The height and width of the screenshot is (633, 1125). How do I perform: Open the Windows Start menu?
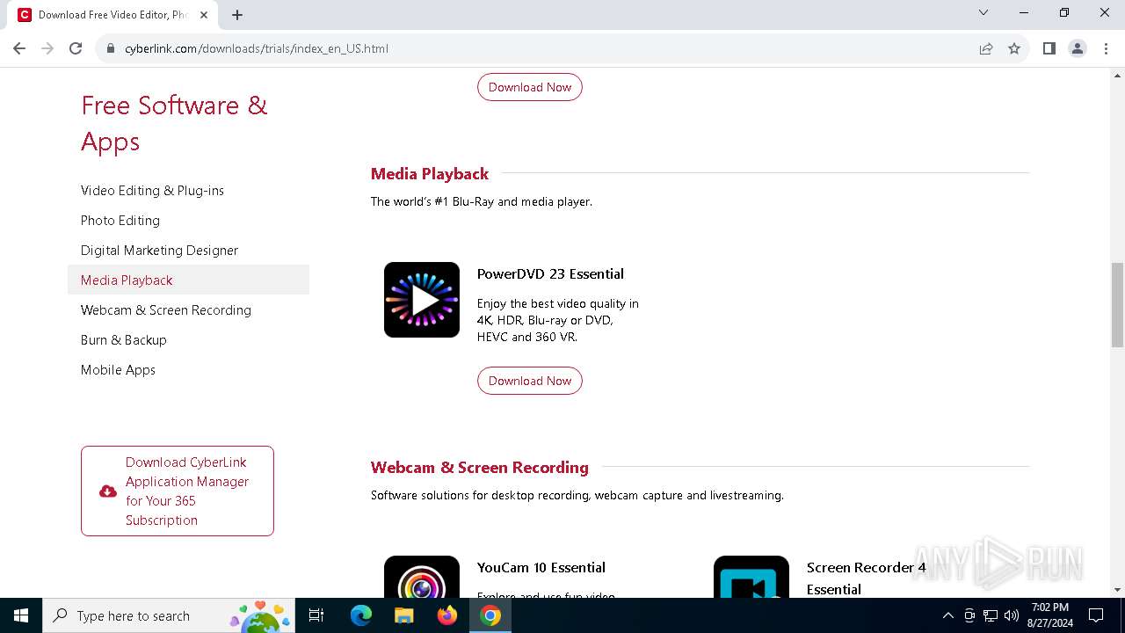coord(21,615)
